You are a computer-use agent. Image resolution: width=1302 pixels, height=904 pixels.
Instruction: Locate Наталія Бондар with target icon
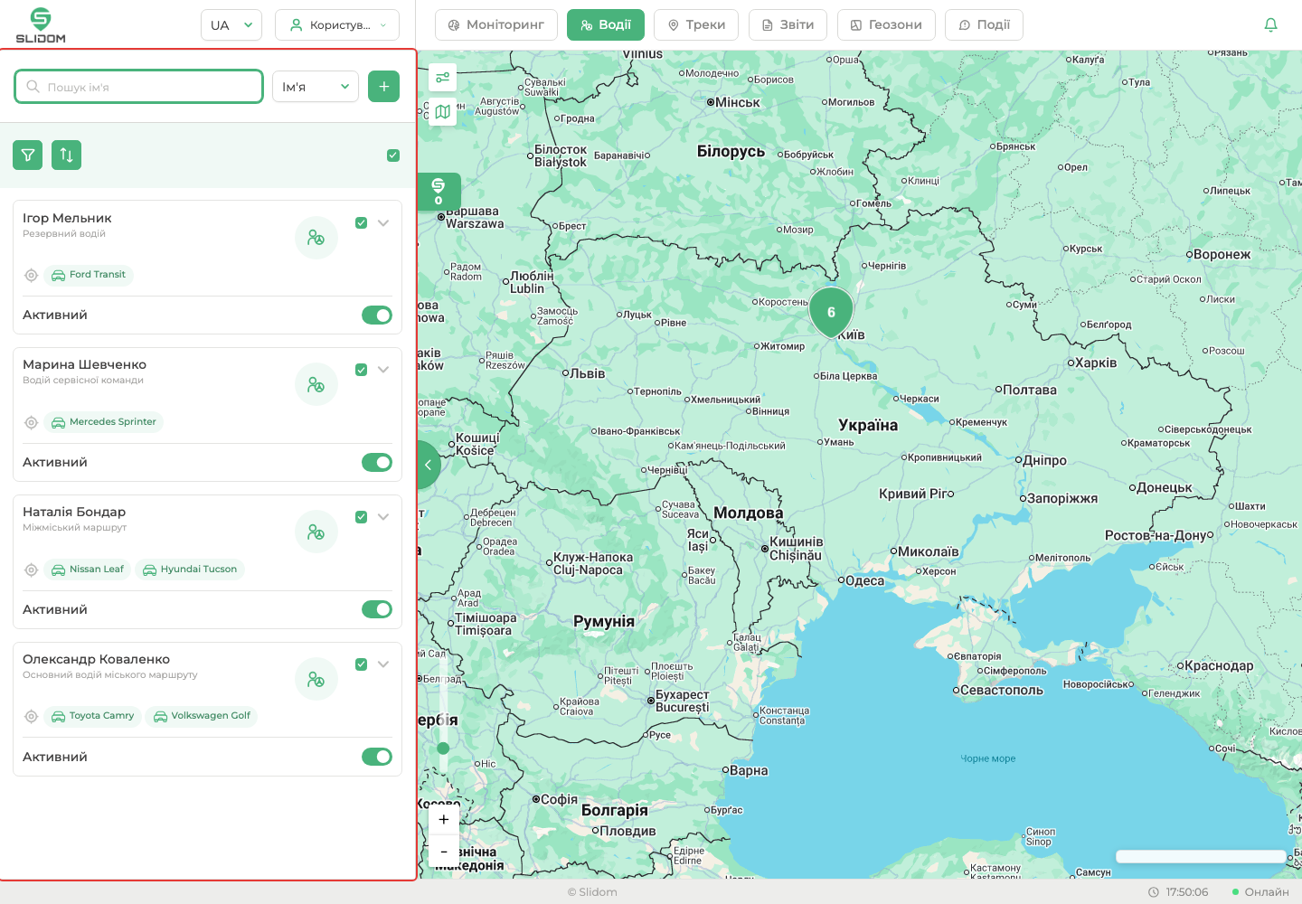pos(31,570)
